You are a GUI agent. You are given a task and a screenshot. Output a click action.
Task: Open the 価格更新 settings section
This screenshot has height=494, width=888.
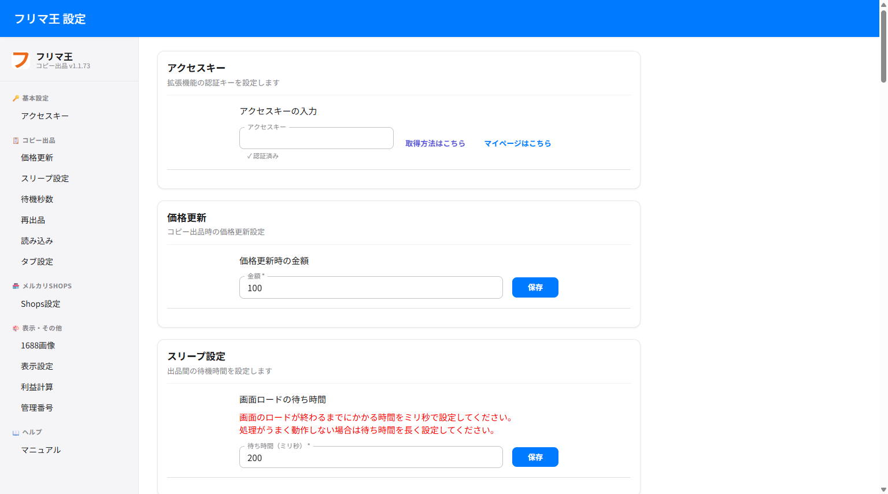pyautogui.click(x=37, y=157)
